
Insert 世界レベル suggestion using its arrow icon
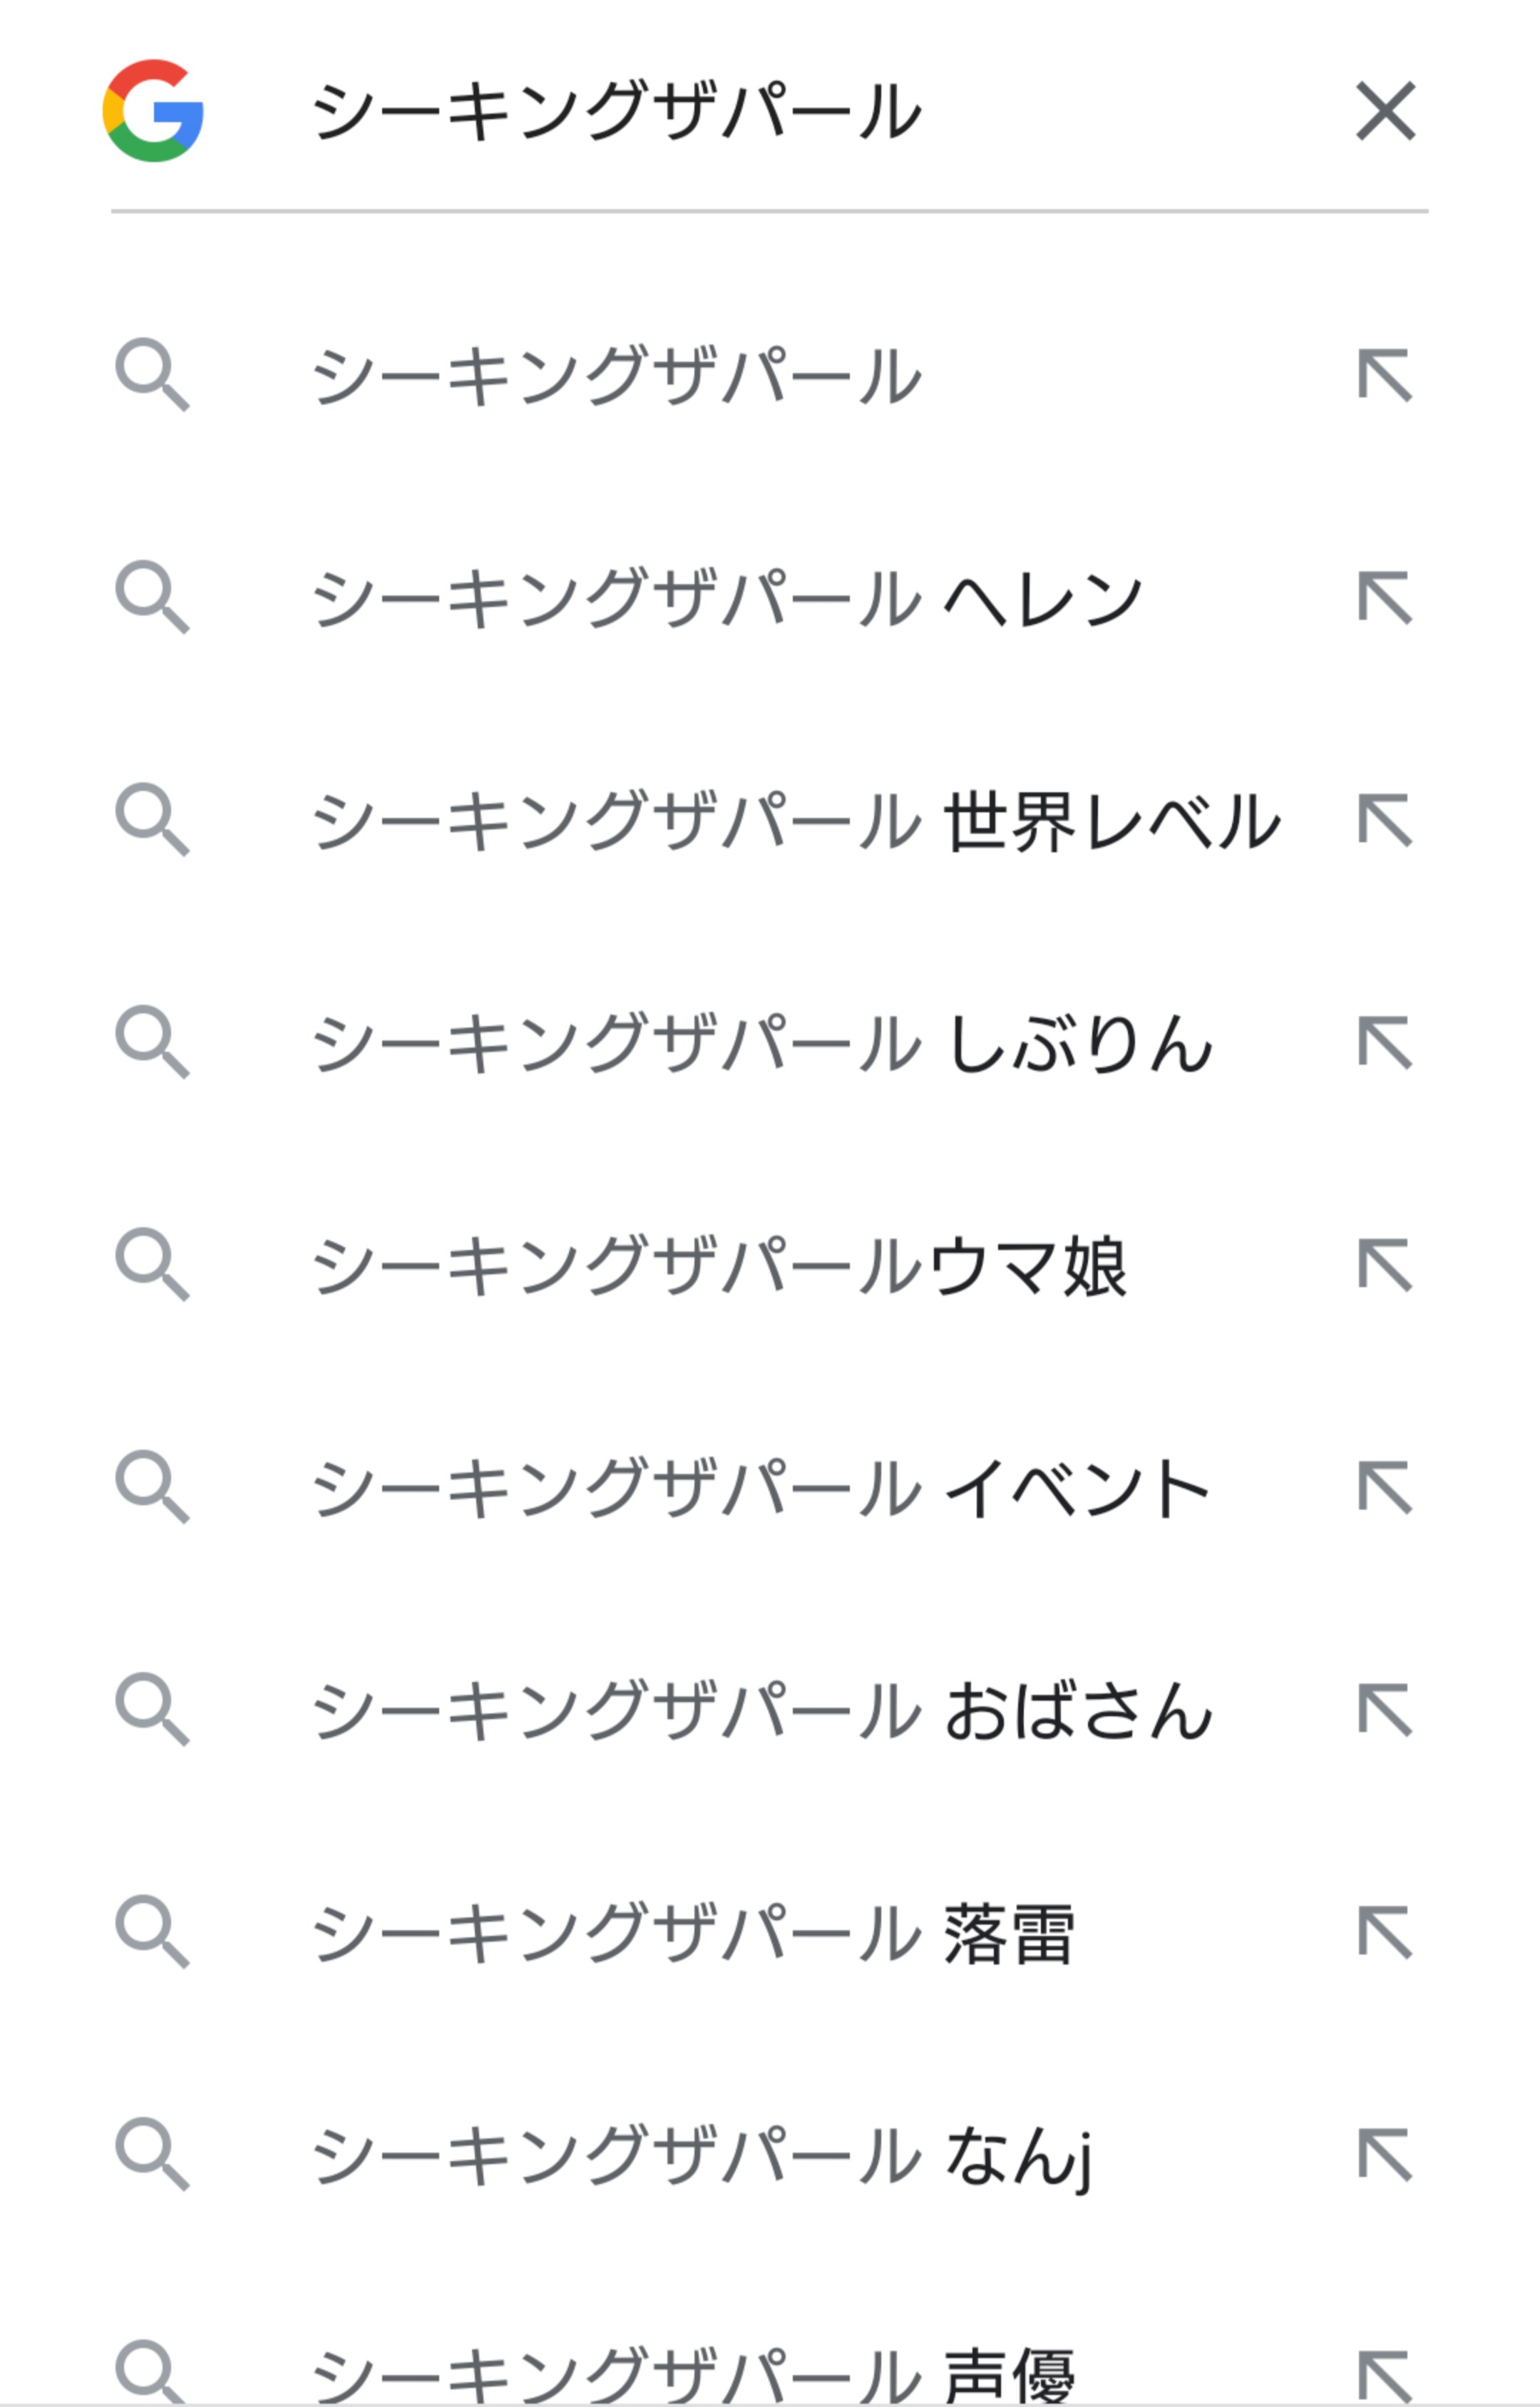[x=1385, y=821]
